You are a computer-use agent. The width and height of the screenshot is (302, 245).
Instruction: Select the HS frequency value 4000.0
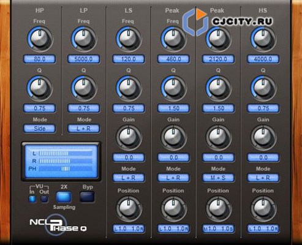coord(263,59)
